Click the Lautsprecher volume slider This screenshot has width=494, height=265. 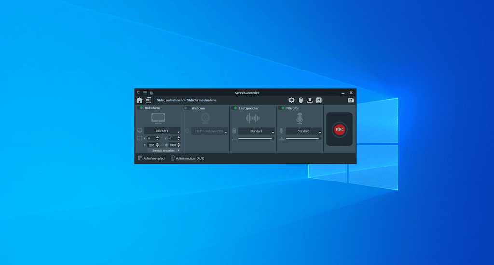point(256,139)
